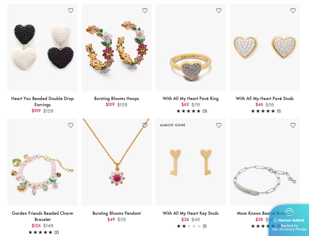Favorite the Bursting Blooms Hoops

click(x=145, y=10)
